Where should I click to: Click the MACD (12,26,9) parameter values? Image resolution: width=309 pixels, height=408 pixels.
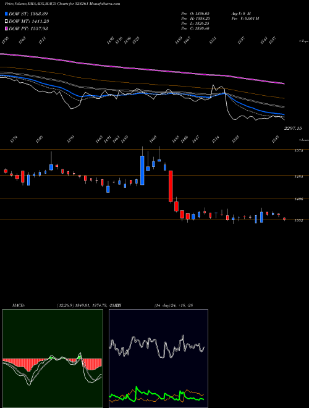point(88,305)
